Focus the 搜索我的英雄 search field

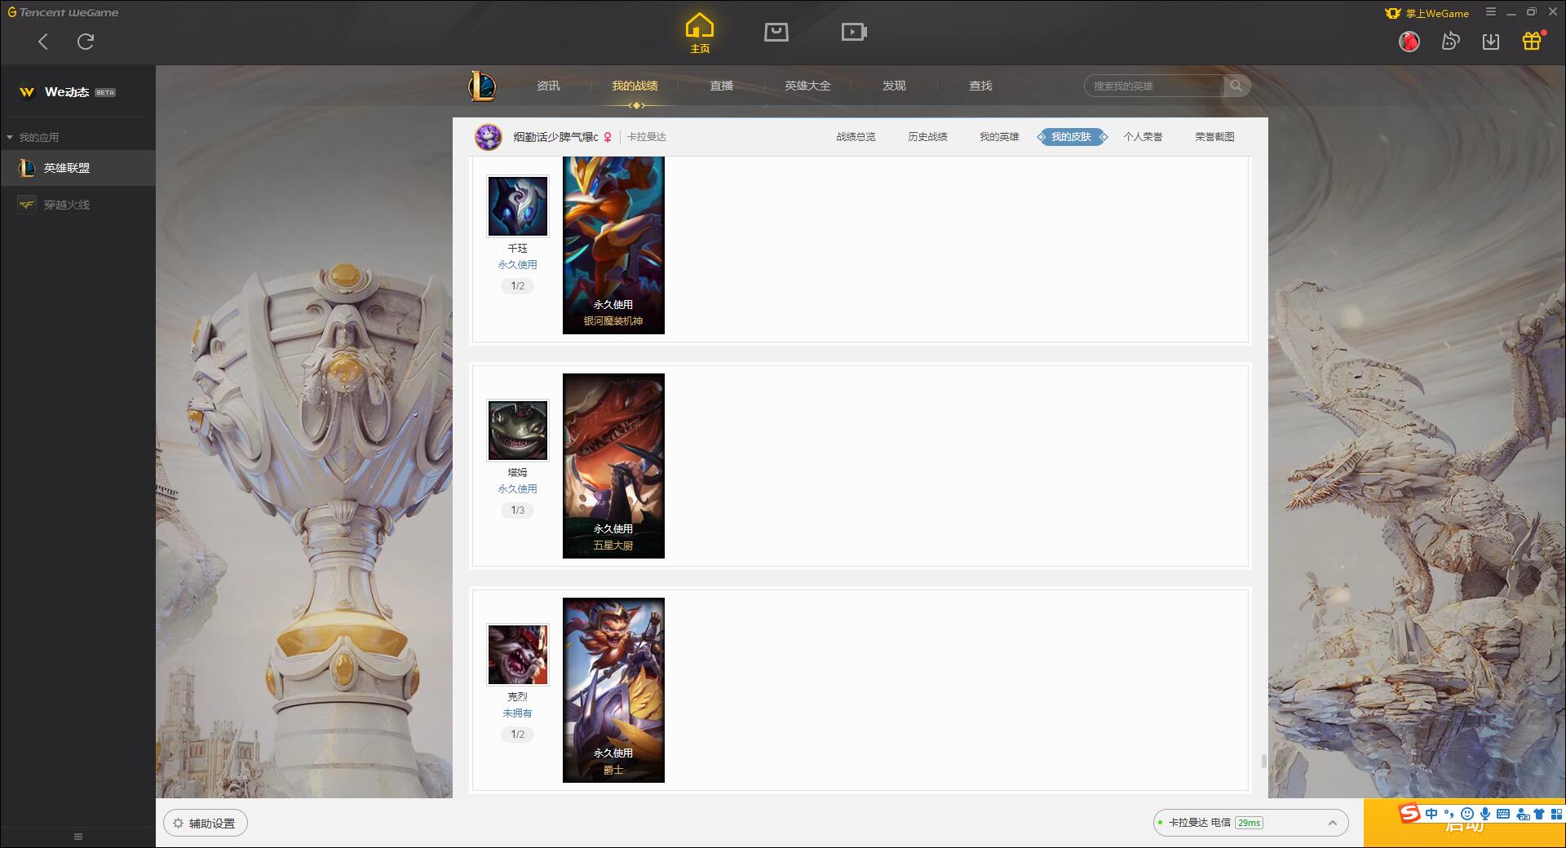(x=1154, y=86)
